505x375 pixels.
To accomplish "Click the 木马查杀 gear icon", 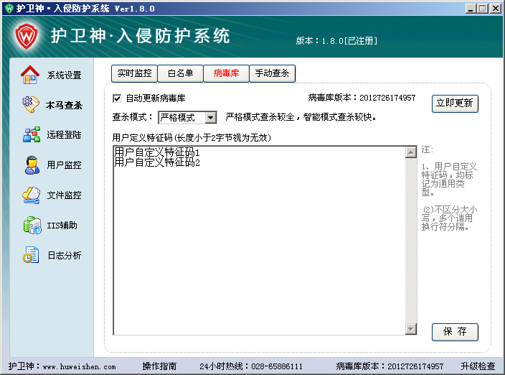I will point(31,104).
